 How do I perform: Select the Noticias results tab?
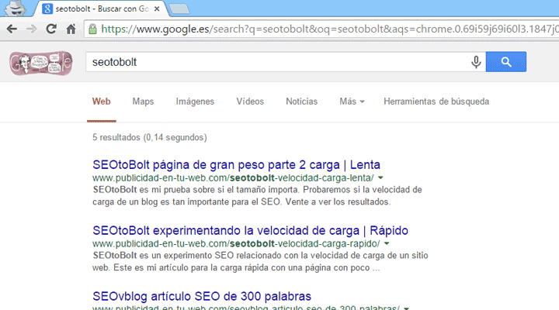tap(301, 102)
